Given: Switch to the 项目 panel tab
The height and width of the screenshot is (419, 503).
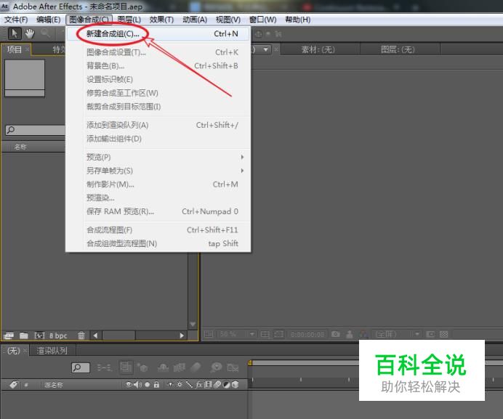Looking at the screenshot, I should [x=15, y=49].
